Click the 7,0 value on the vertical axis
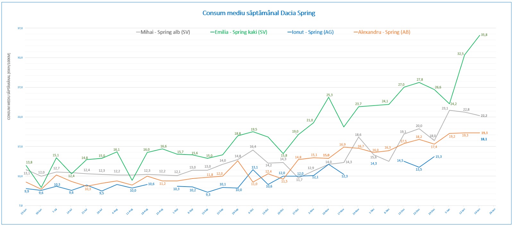The image size is (513, 226). coord(21,205)
